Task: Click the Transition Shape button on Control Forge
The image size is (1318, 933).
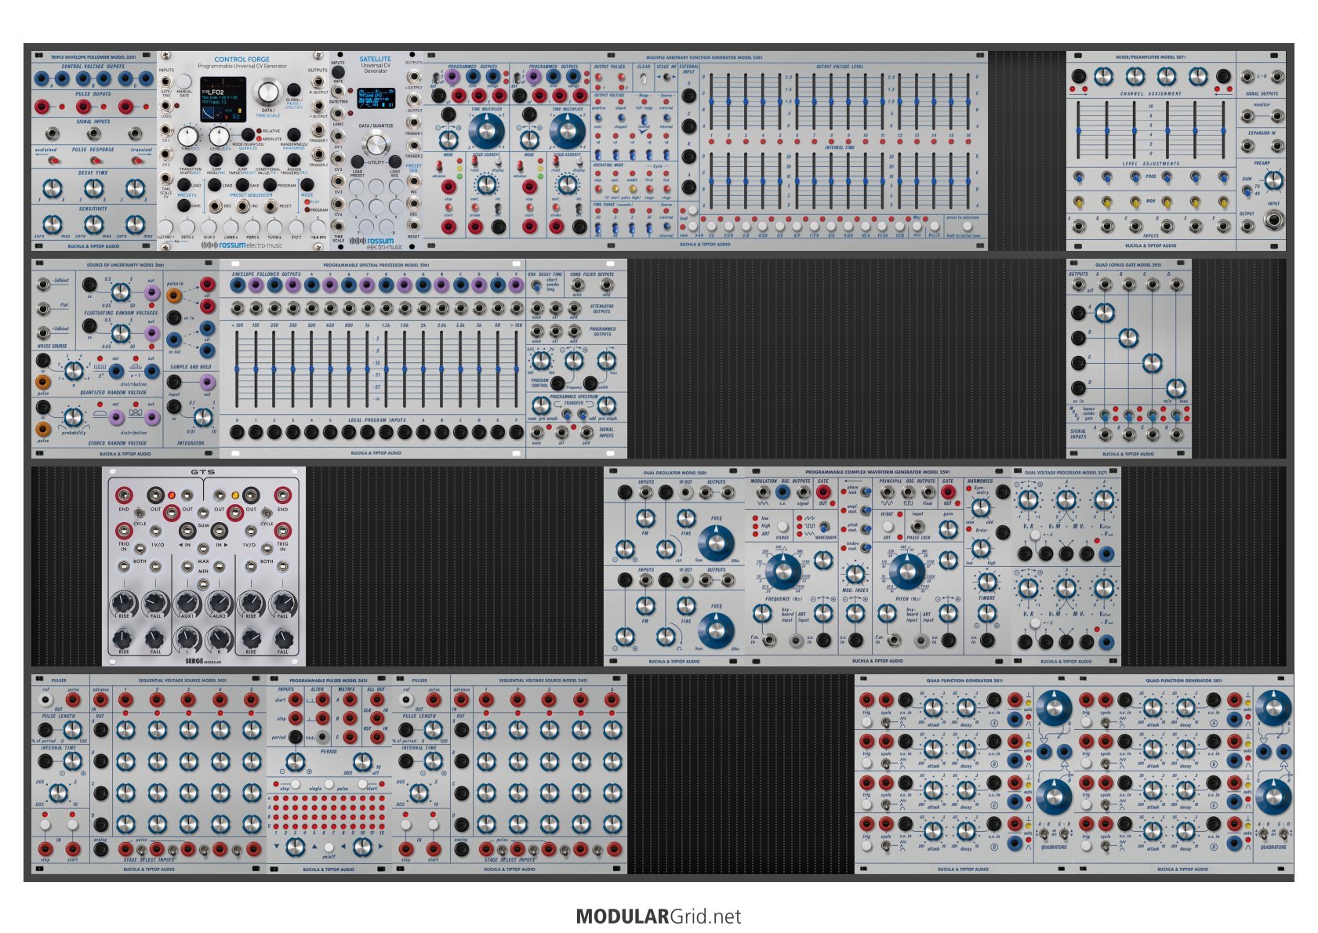Action: pyautogui.click(x=191, y=159)
